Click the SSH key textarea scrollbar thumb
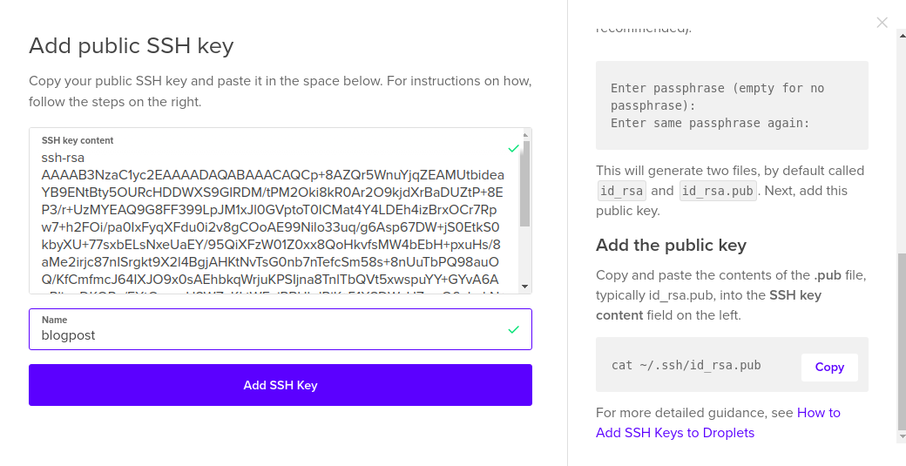 coord(525,184)
